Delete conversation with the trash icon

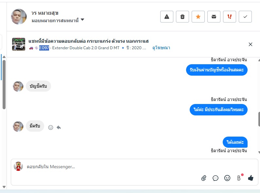pyautogui.click(x=182, y=17)
